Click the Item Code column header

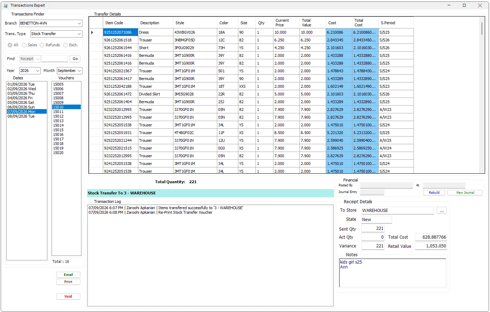[x=120, y=23]
